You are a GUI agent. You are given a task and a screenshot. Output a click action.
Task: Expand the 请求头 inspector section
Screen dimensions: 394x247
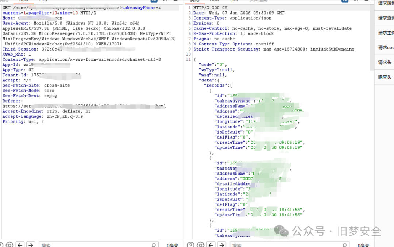tap(385, 62)
